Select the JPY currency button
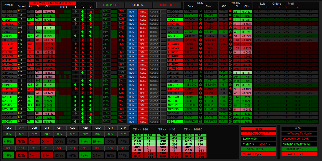 22,128
